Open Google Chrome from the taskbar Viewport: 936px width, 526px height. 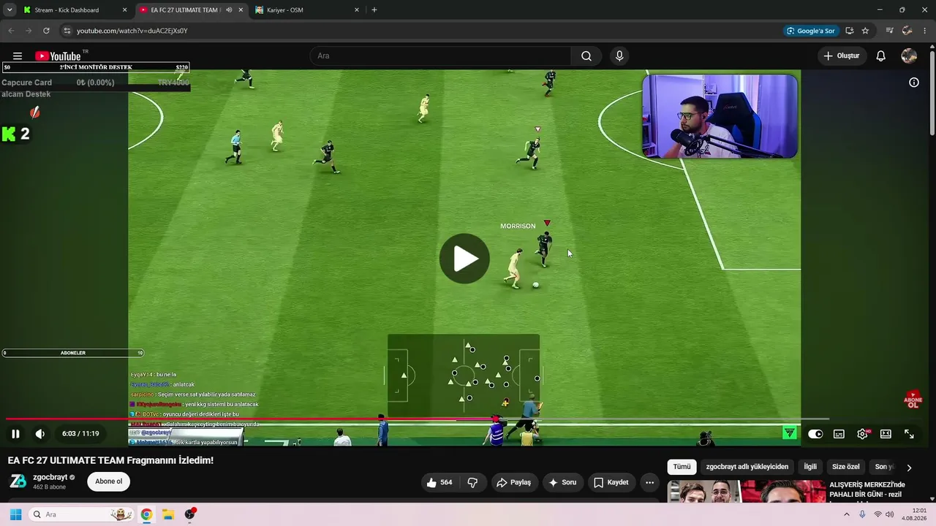pos(146,514)
